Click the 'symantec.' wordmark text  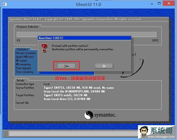(105, 115)
